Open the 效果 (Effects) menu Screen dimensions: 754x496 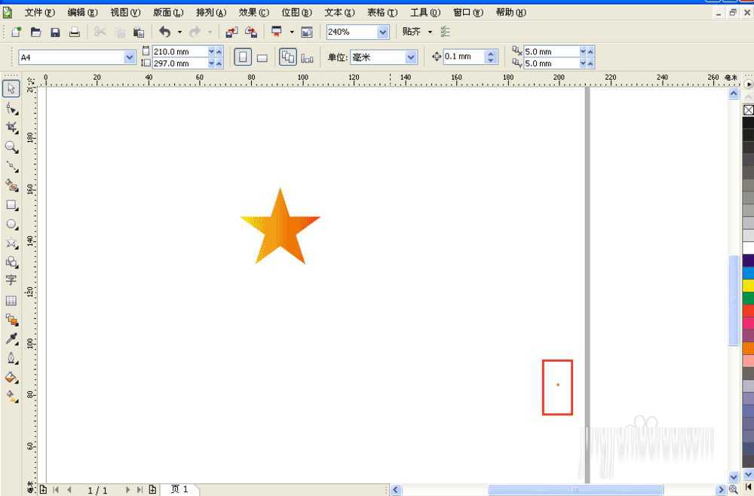click(x=253, y=12)
